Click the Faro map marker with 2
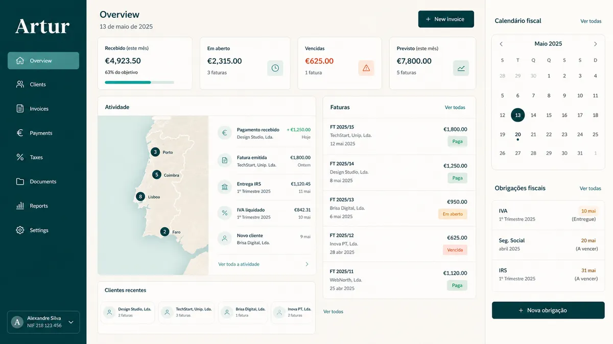The width and height of the screenshot is (613, 344). (164, 232)
